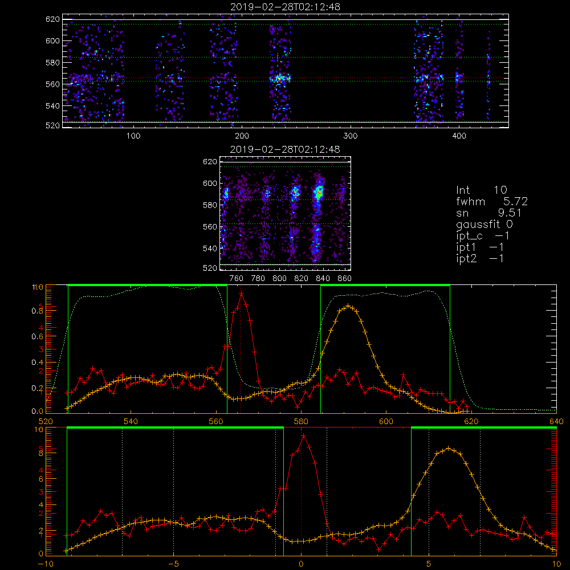Click x-axis label 800 of middle plot

pyautogui.click(x=279, y=279)
